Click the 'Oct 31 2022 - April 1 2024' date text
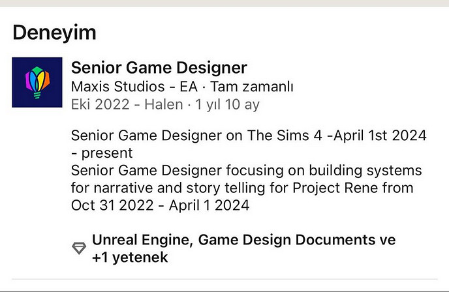Viewport: 449px width, 292px height. point(160,205)
